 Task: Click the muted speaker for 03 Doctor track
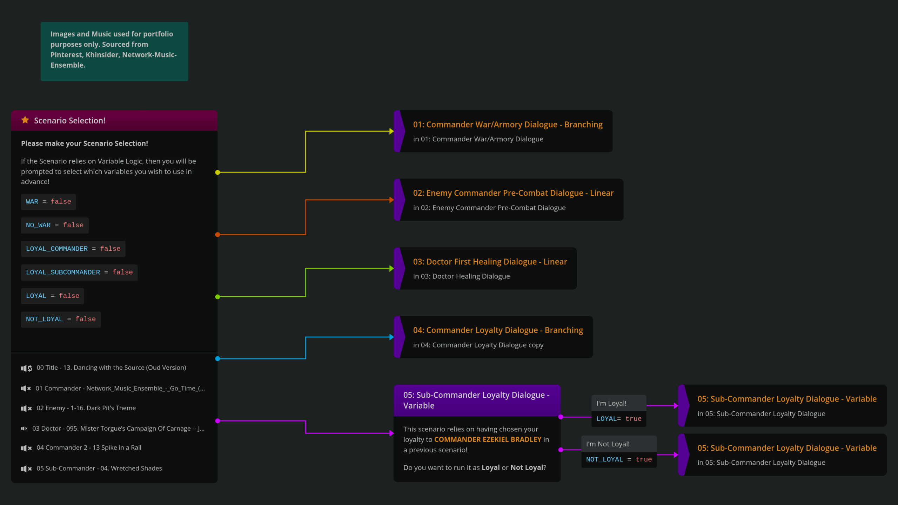24,429
